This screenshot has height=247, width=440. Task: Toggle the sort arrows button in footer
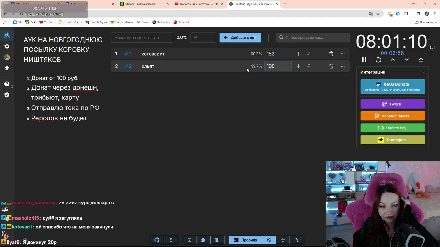[297, 240]
